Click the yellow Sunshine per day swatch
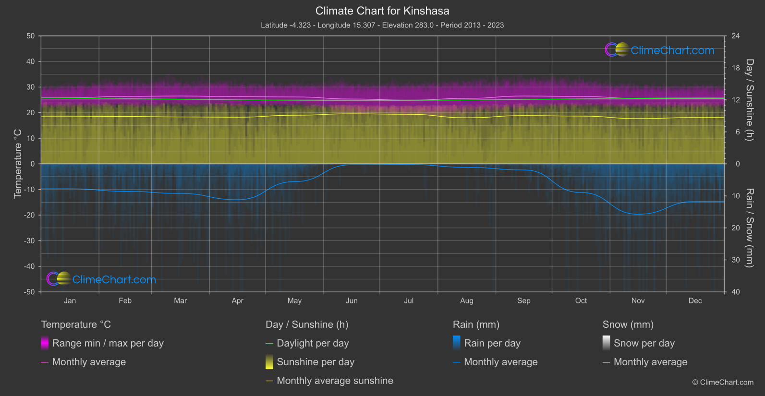Viewport: 765px width, 396px height. coord(269,362)
